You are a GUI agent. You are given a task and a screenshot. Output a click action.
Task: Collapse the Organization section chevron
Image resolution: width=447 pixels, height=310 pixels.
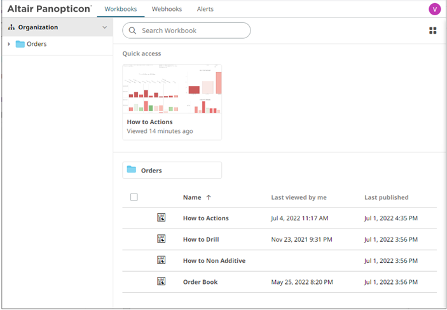[x=105, y=27]
